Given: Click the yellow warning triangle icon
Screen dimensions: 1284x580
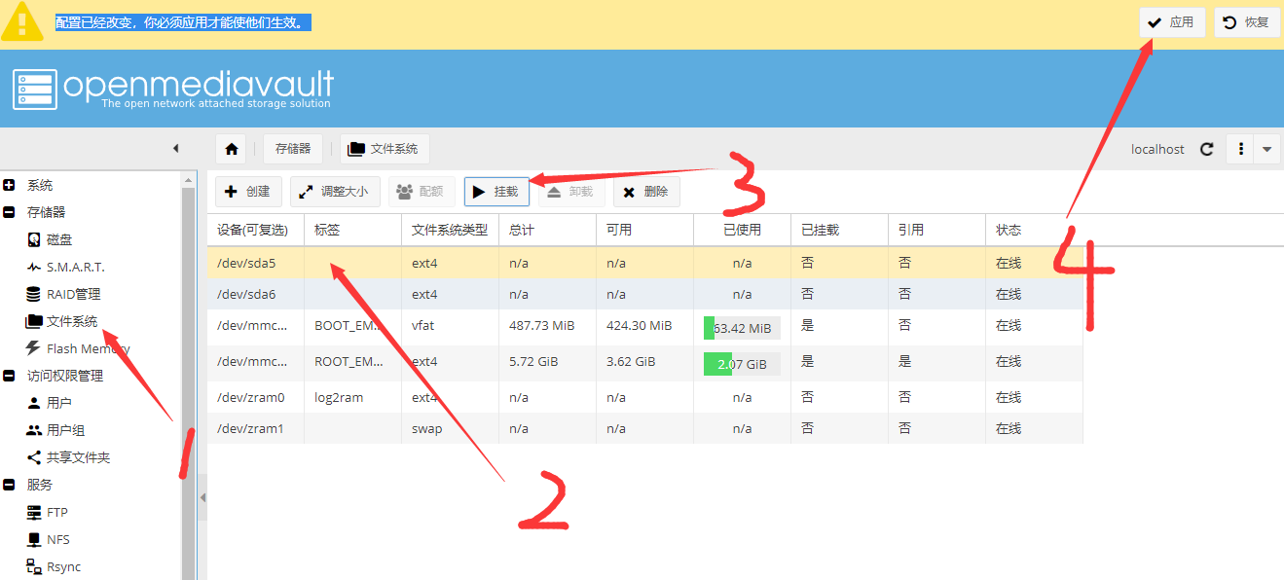Looking at the screenshot, I should click(x=22, y=21).
